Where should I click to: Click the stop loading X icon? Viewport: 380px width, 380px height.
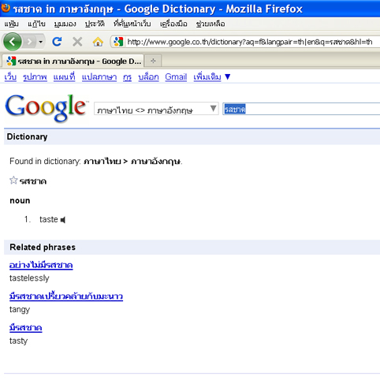coord(77,42)
